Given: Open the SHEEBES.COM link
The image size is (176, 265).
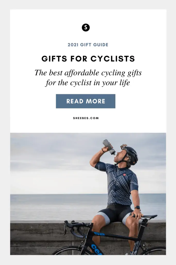Looking at the screenshot, I should point(86,118).
